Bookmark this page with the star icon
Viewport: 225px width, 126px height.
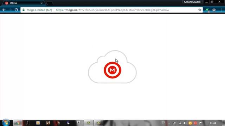(200, 10)
